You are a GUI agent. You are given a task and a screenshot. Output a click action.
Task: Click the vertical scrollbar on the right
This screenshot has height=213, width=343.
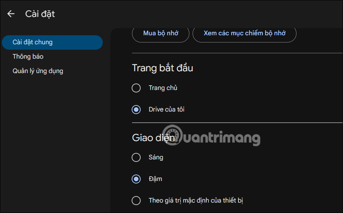pos(341,108)
